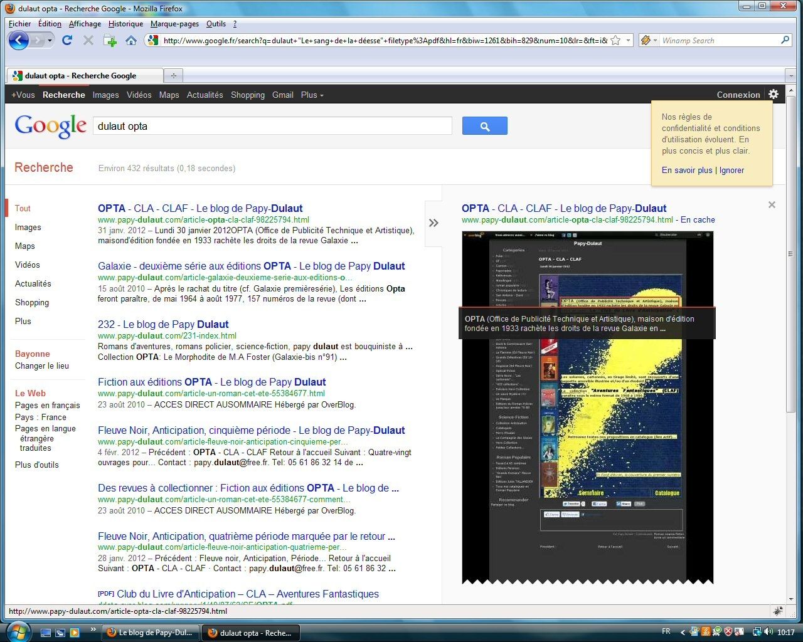Bookmark this page with the star icon
This screenshot has width=803, height=642.
[615, 40]
